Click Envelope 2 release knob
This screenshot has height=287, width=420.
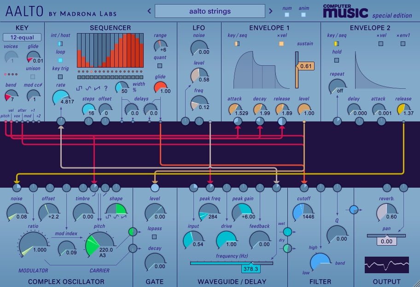(403, 109)
